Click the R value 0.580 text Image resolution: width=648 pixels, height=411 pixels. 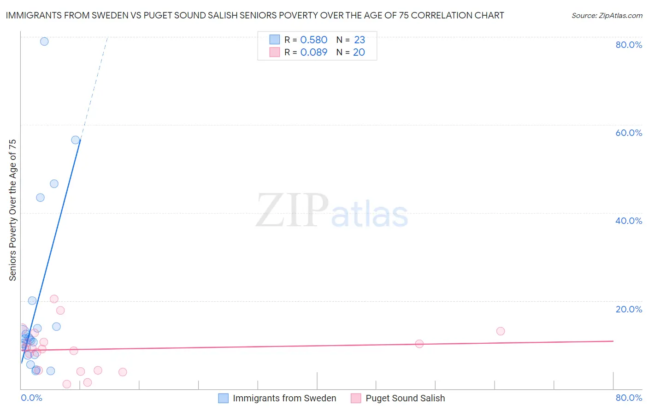pos(314,40)
